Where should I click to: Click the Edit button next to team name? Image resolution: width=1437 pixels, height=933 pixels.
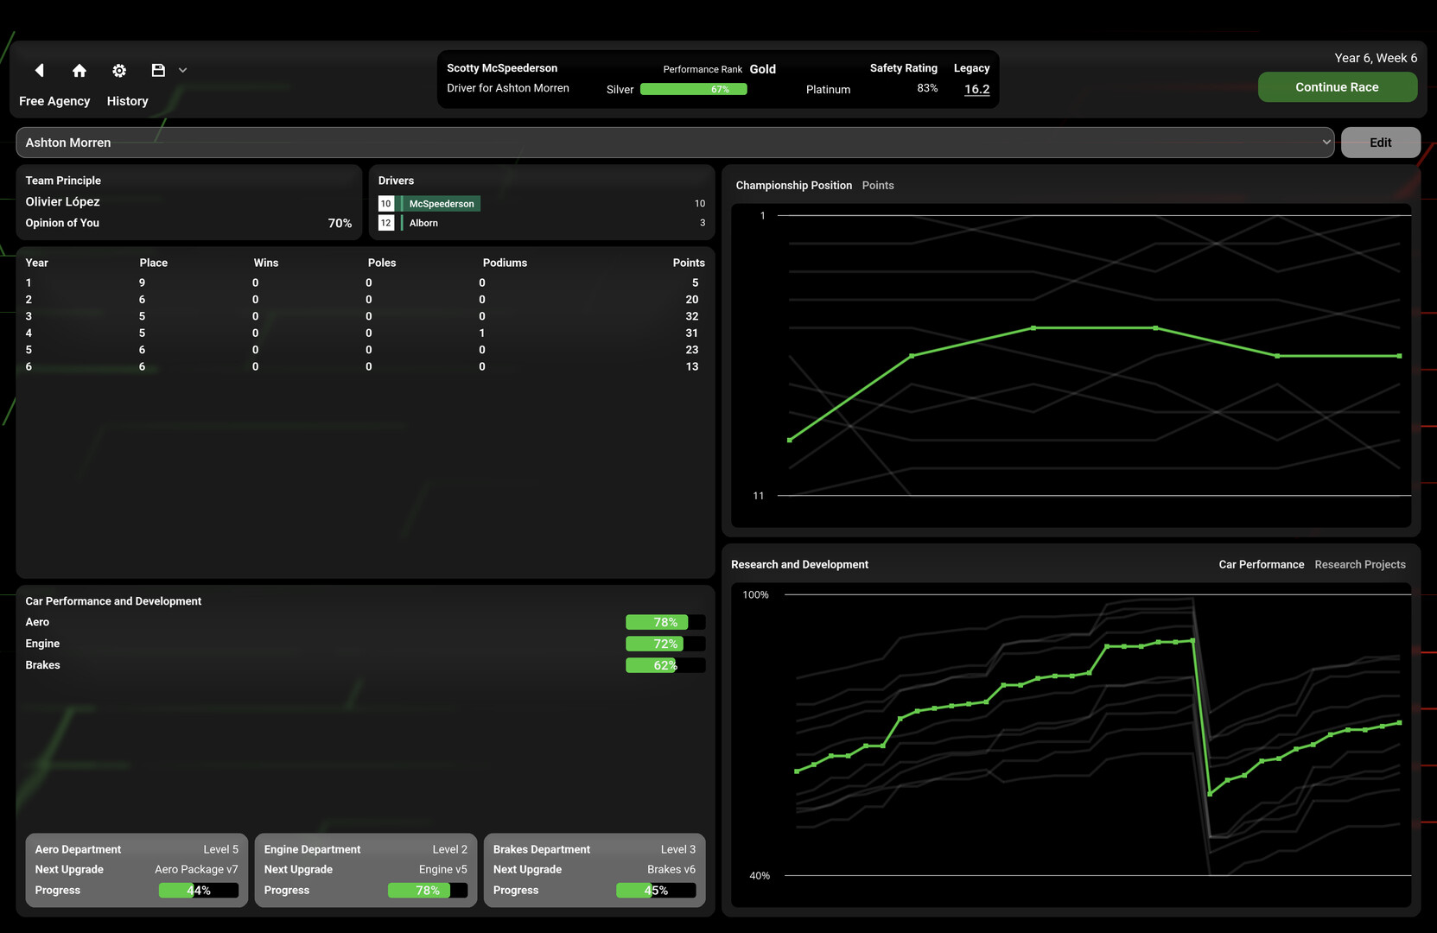pos(1379,142)
